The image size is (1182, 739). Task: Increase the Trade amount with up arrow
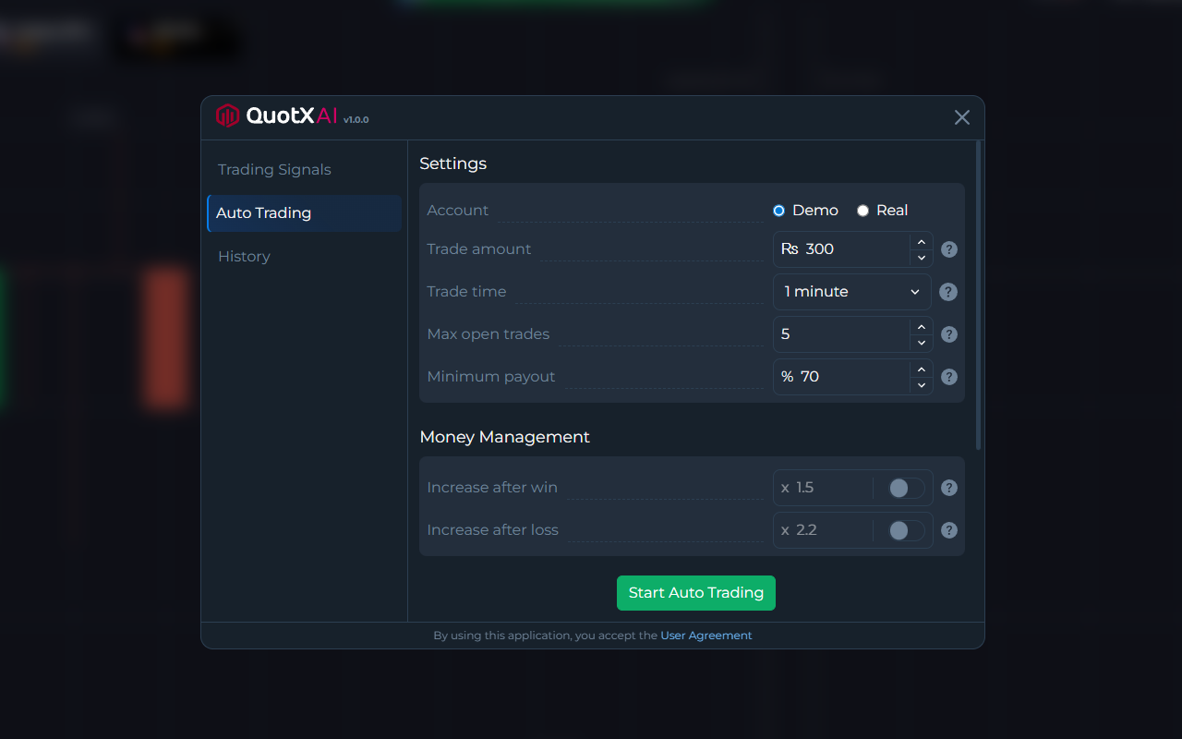click(921, 242)
